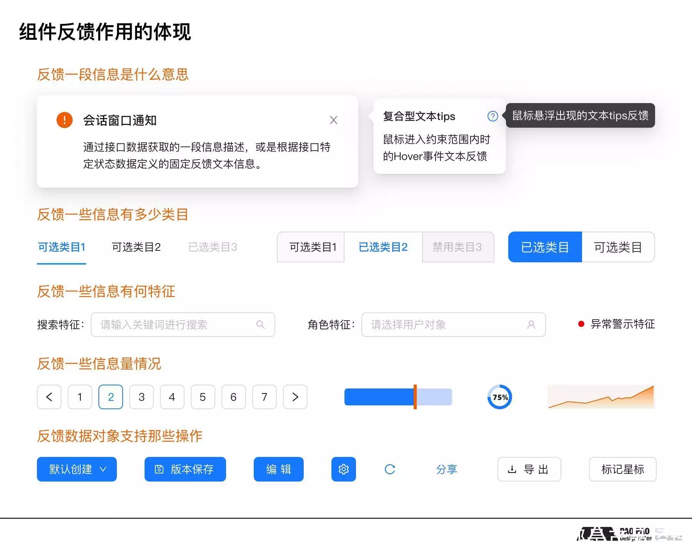Click the 搜索特征 keyword search field
This screenshot has width=692, height=550.
(183, 325)
